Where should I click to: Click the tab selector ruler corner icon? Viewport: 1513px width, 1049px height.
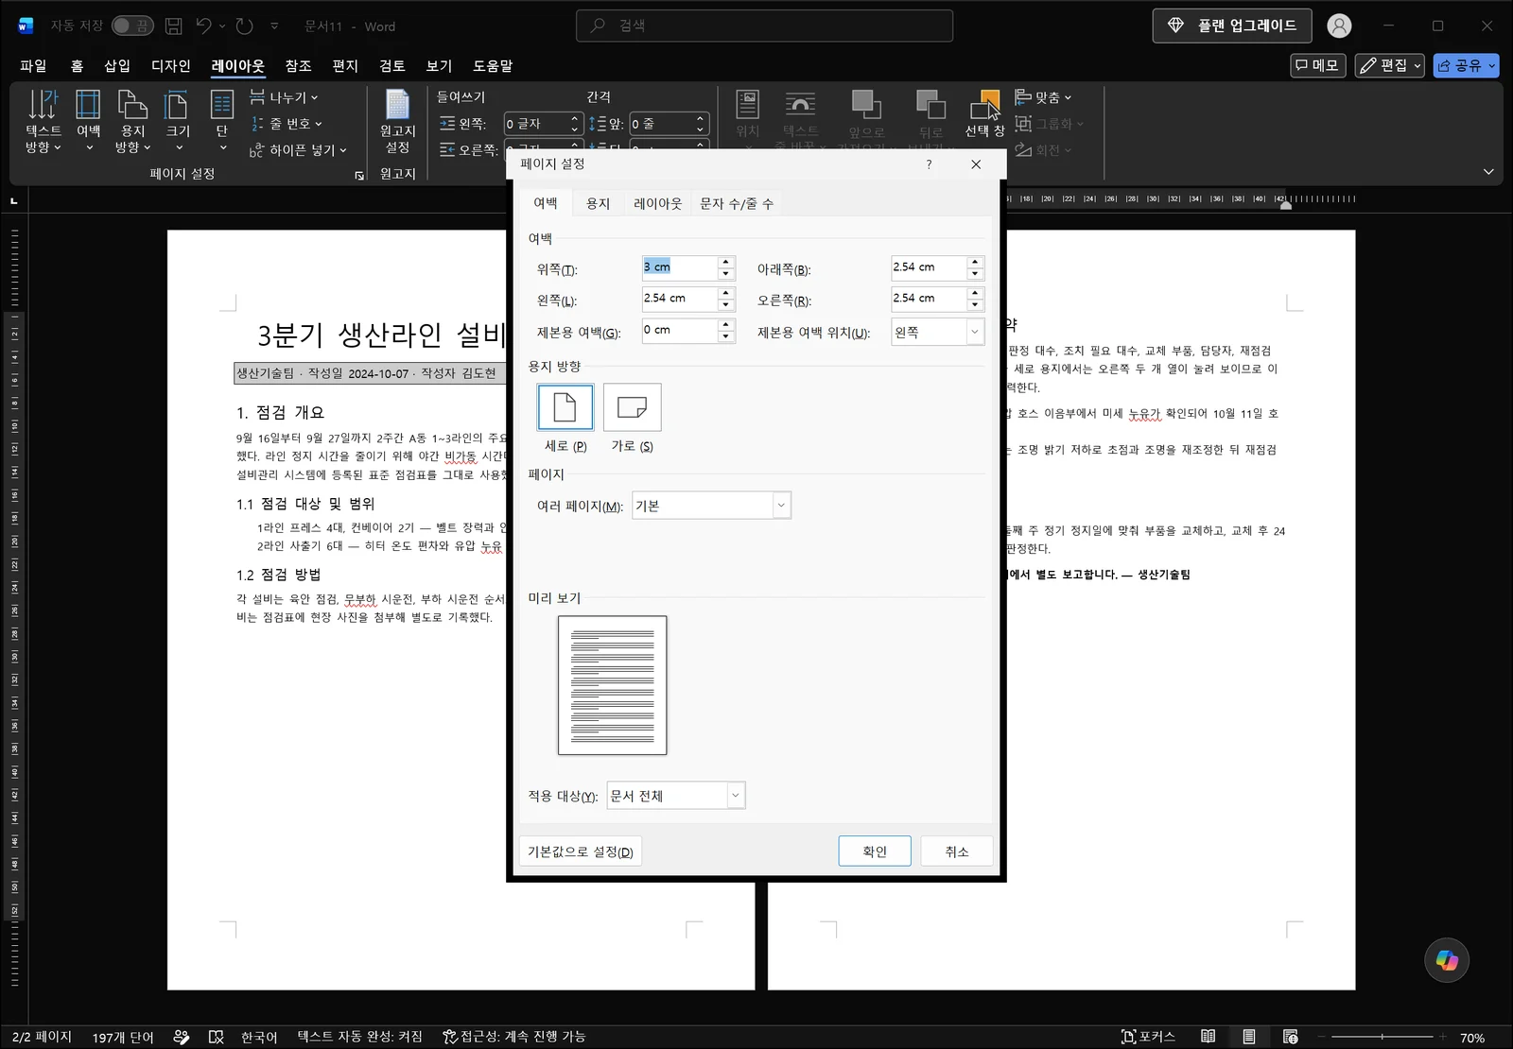click(x=13, y=200)
